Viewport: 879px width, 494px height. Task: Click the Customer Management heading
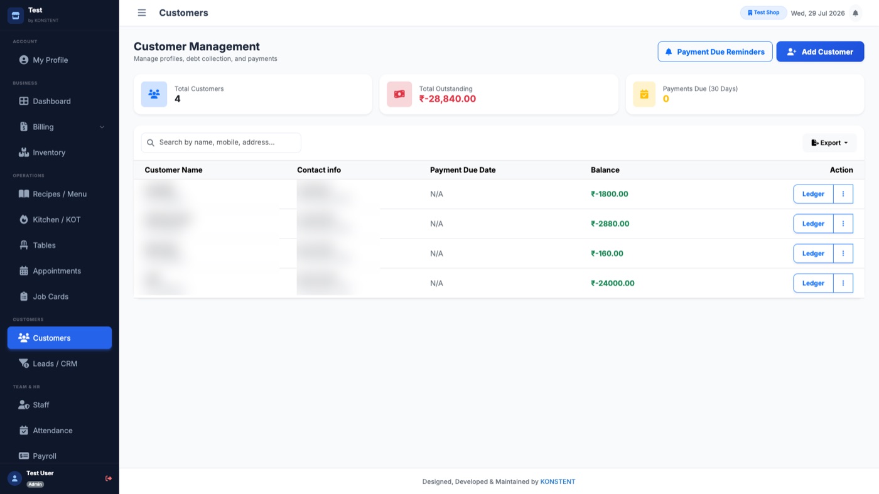click(x=197, y=46)
